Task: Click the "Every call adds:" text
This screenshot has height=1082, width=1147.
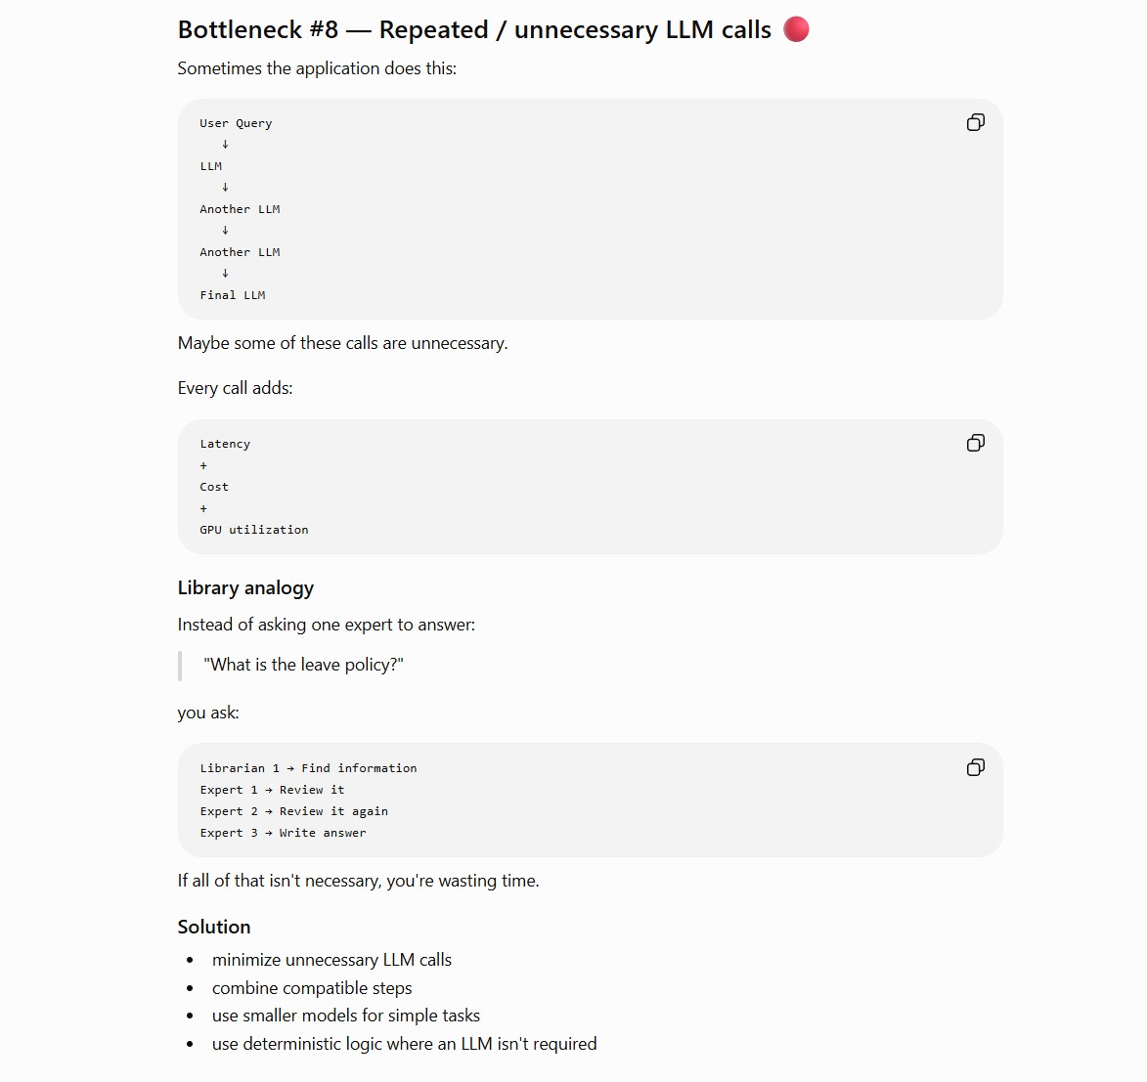Action: tap(235, 388)
